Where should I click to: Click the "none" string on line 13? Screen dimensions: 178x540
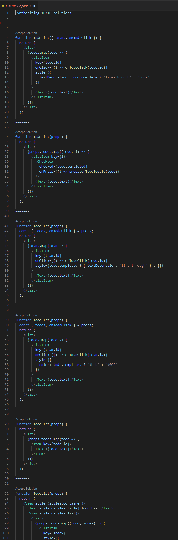pyautogui.click(x=143, y=77)
